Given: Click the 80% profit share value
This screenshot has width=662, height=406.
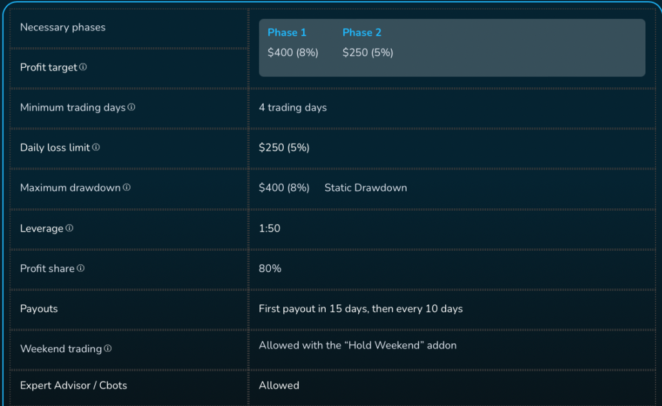Looking at the screenshot, I should 270,268.
